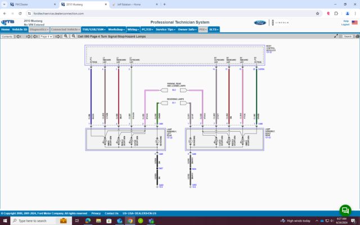Open the Vehicle ID tab
This screenshot has height=225, width=360.
[x=20, y=29]
